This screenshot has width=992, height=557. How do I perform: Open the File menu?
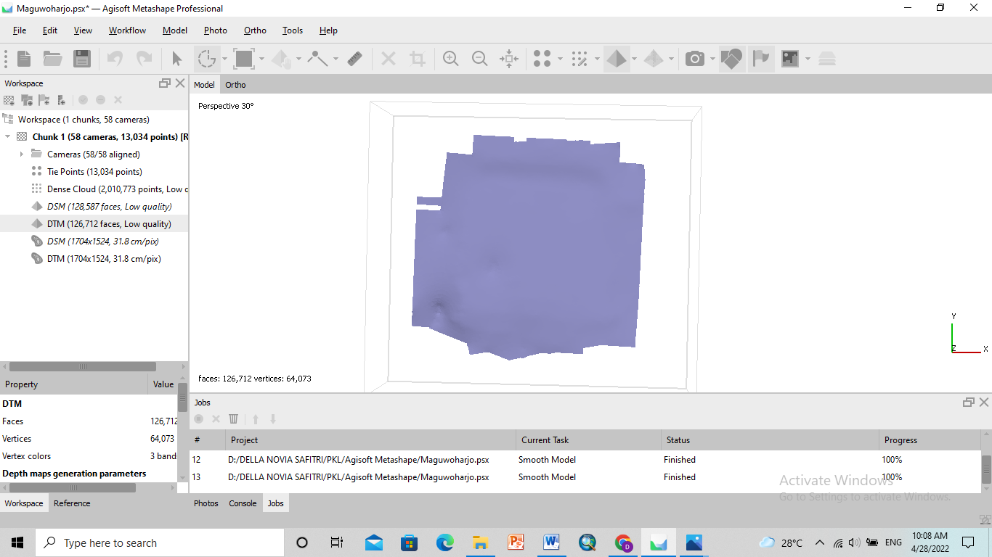[20, 30]
